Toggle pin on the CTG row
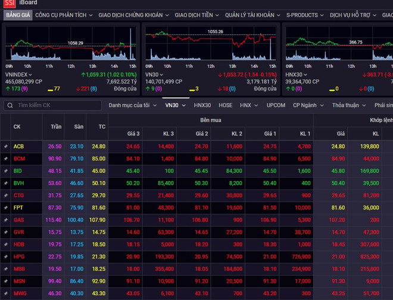The width and height of the screenshot is (393, 300). tap(5, 195)
